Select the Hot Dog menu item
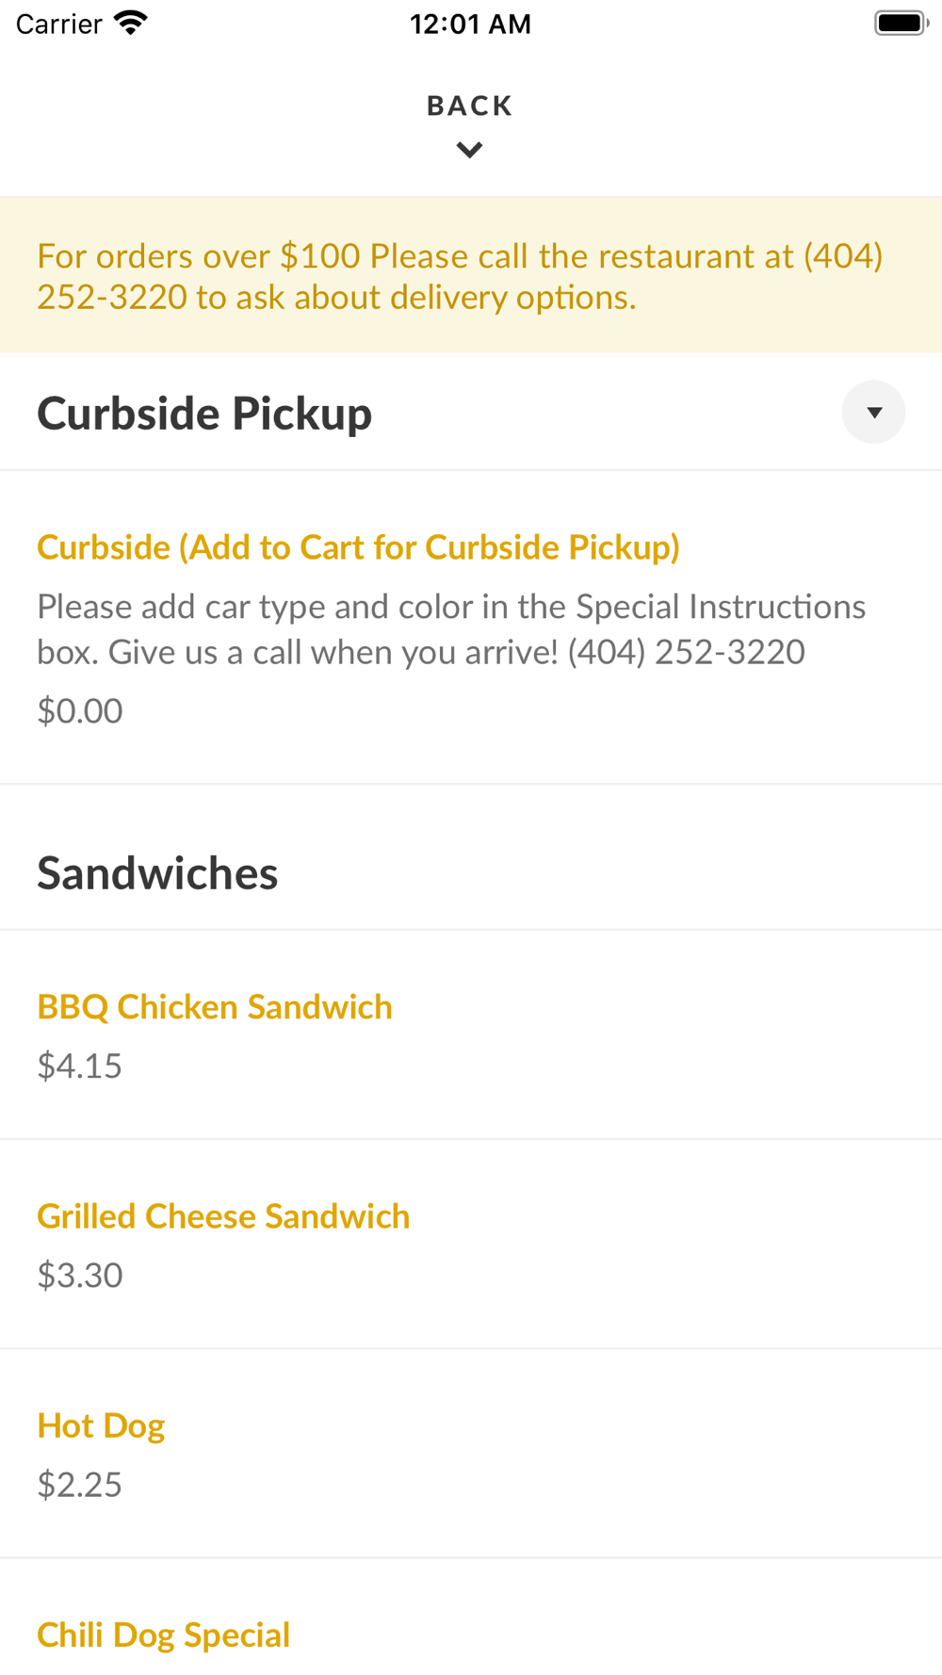The width and height of the screenshot is (942, 1675). (101, 1425)
